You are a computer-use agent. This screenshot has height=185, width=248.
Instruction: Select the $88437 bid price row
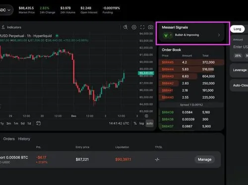[191, 126]
